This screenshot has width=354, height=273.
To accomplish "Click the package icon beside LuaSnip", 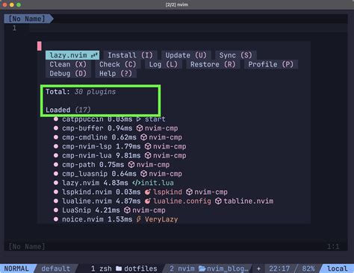I will [127, 210].
